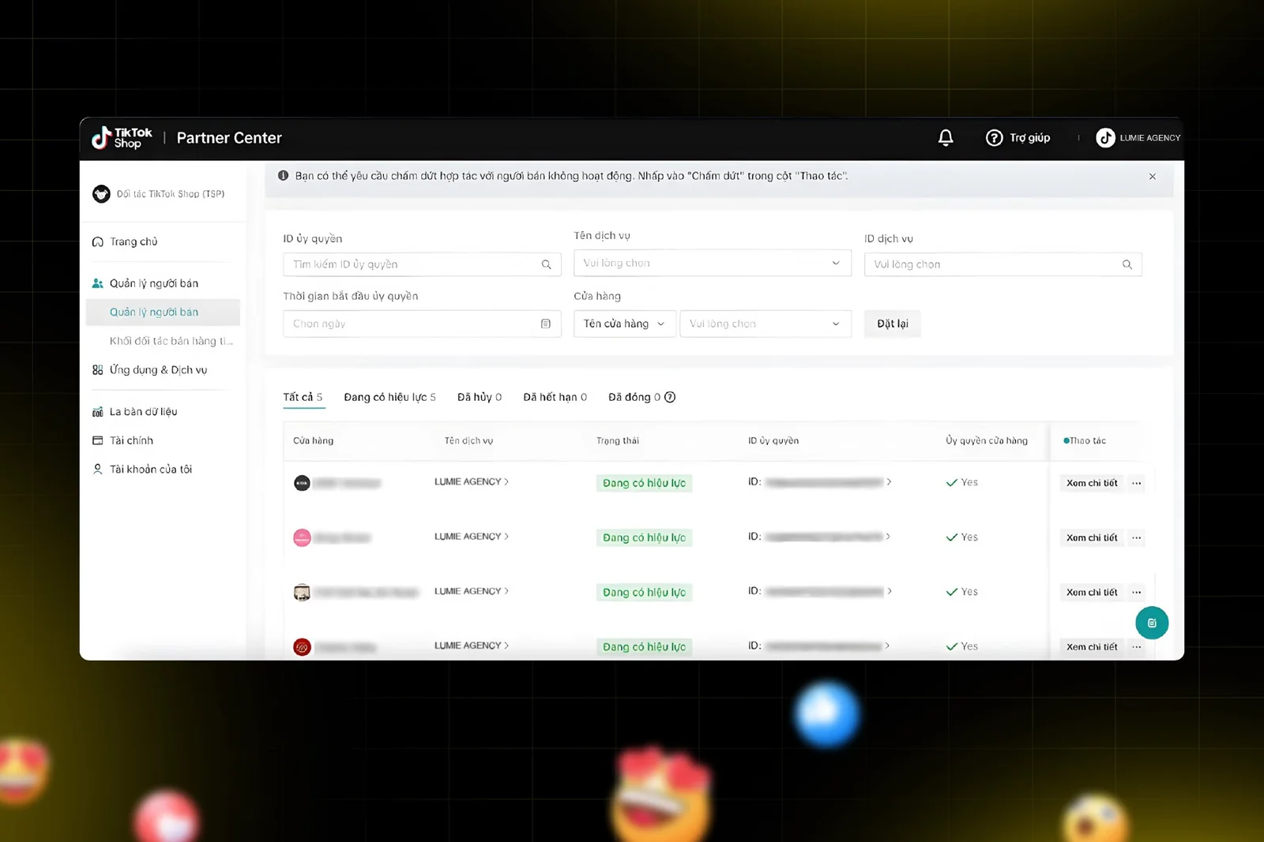This screenshot has width=1264, height=842.
Task: Open Tên cửa hàng dropdown
Action: 625,324
